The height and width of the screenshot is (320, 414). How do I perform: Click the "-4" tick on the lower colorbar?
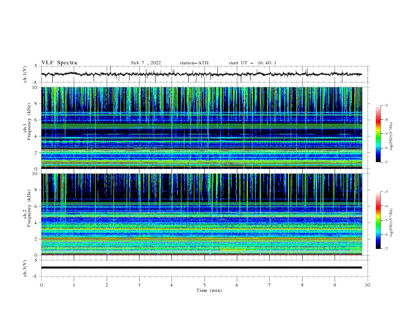pyautogui.click(x=386, y=206)
